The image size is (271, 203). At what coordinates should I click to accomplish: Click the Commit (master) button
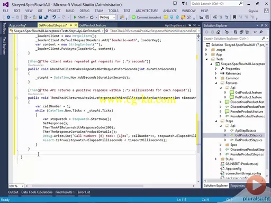(147, 17)
